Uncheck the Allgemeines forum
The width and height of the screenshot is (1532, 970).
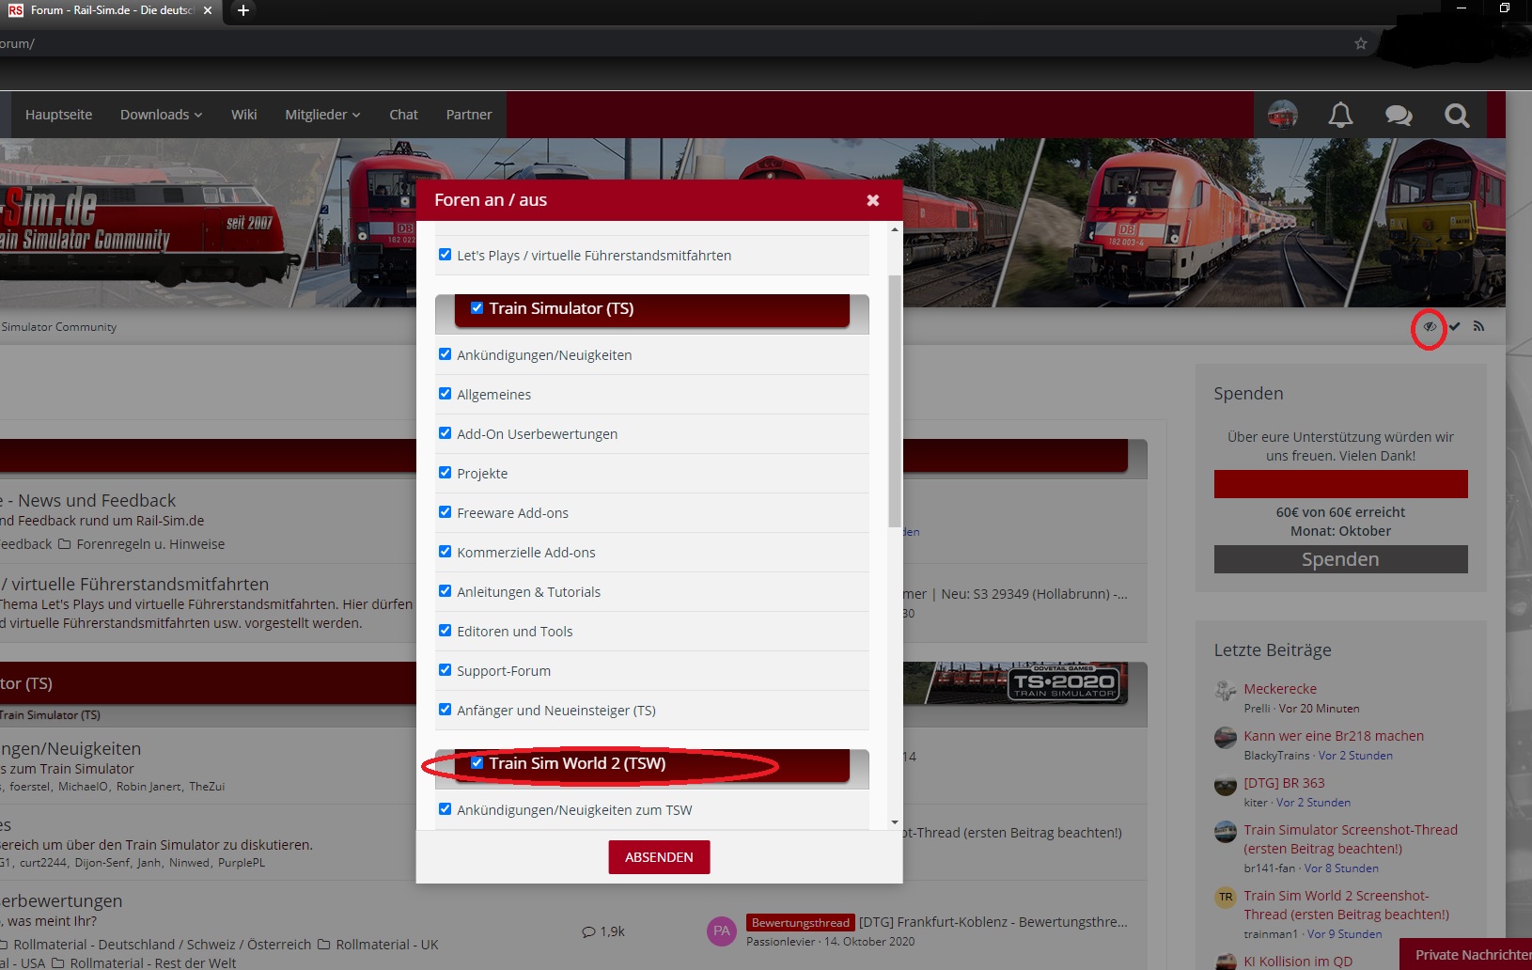[x=446, y=394]
